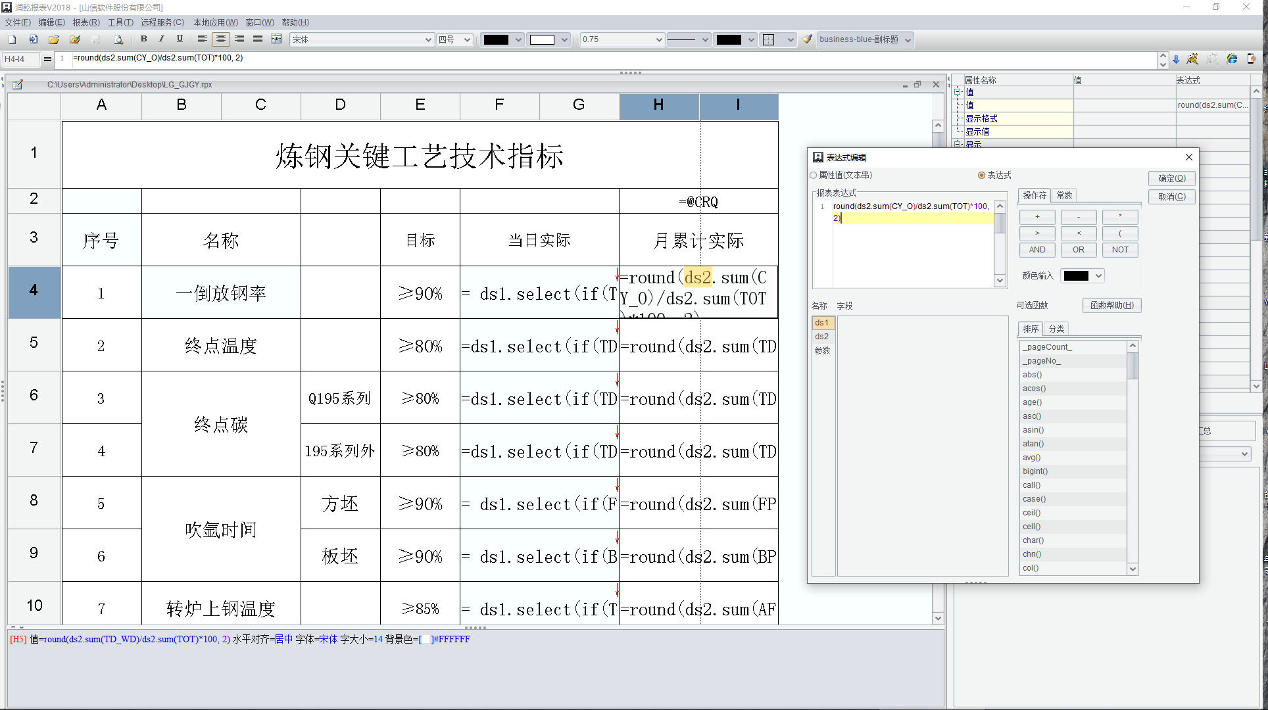Open the business-blue-副标题 style dropdown

pos(908,39)
